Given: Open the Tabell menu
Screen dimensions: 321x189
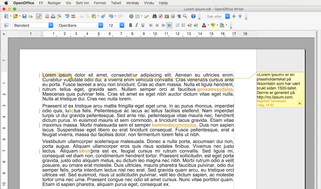Looking at the screenshot, I should (x=116, y=3).
